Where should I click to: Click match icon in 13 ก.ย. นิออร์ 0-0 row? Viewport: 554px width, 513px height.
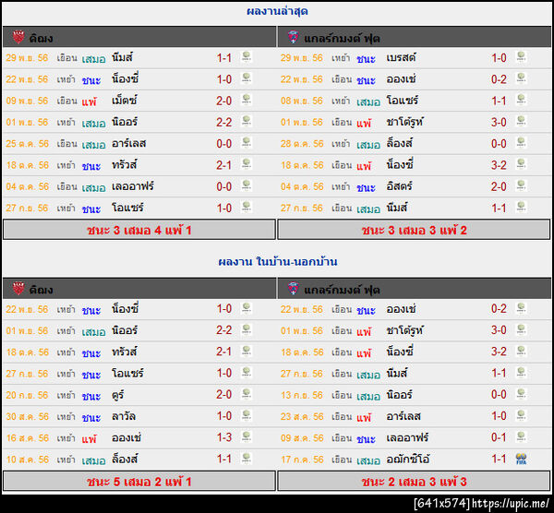(x=521, y=394)
